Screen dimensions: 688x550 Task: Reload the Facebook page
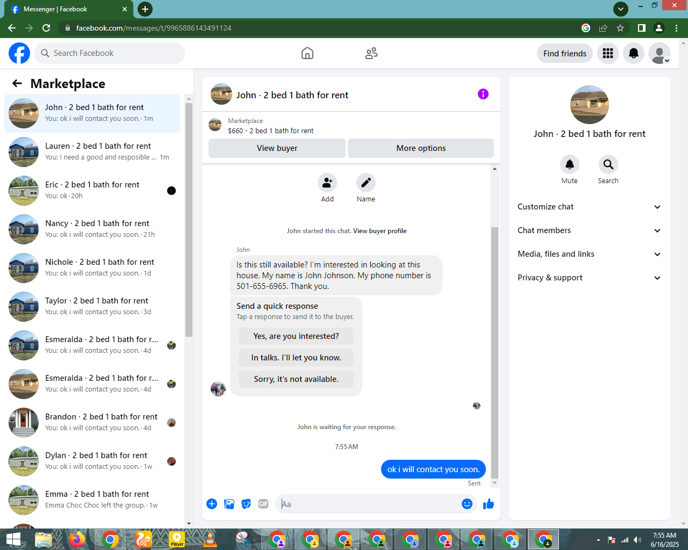click(46, 28)
